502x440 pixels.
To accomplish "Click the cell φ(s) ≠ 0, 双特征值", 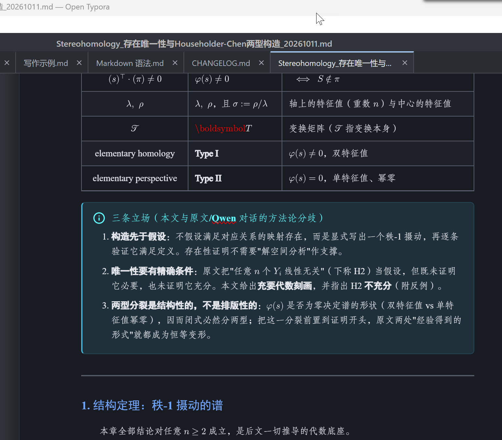I will pos(378,153).
